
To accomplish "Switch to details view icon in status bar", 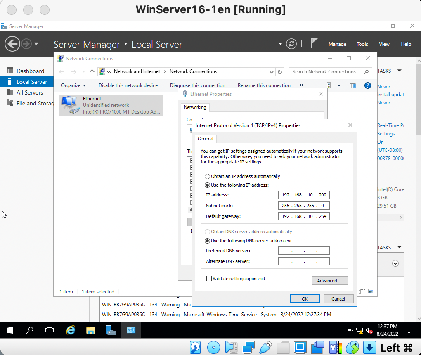I will 362,291.
